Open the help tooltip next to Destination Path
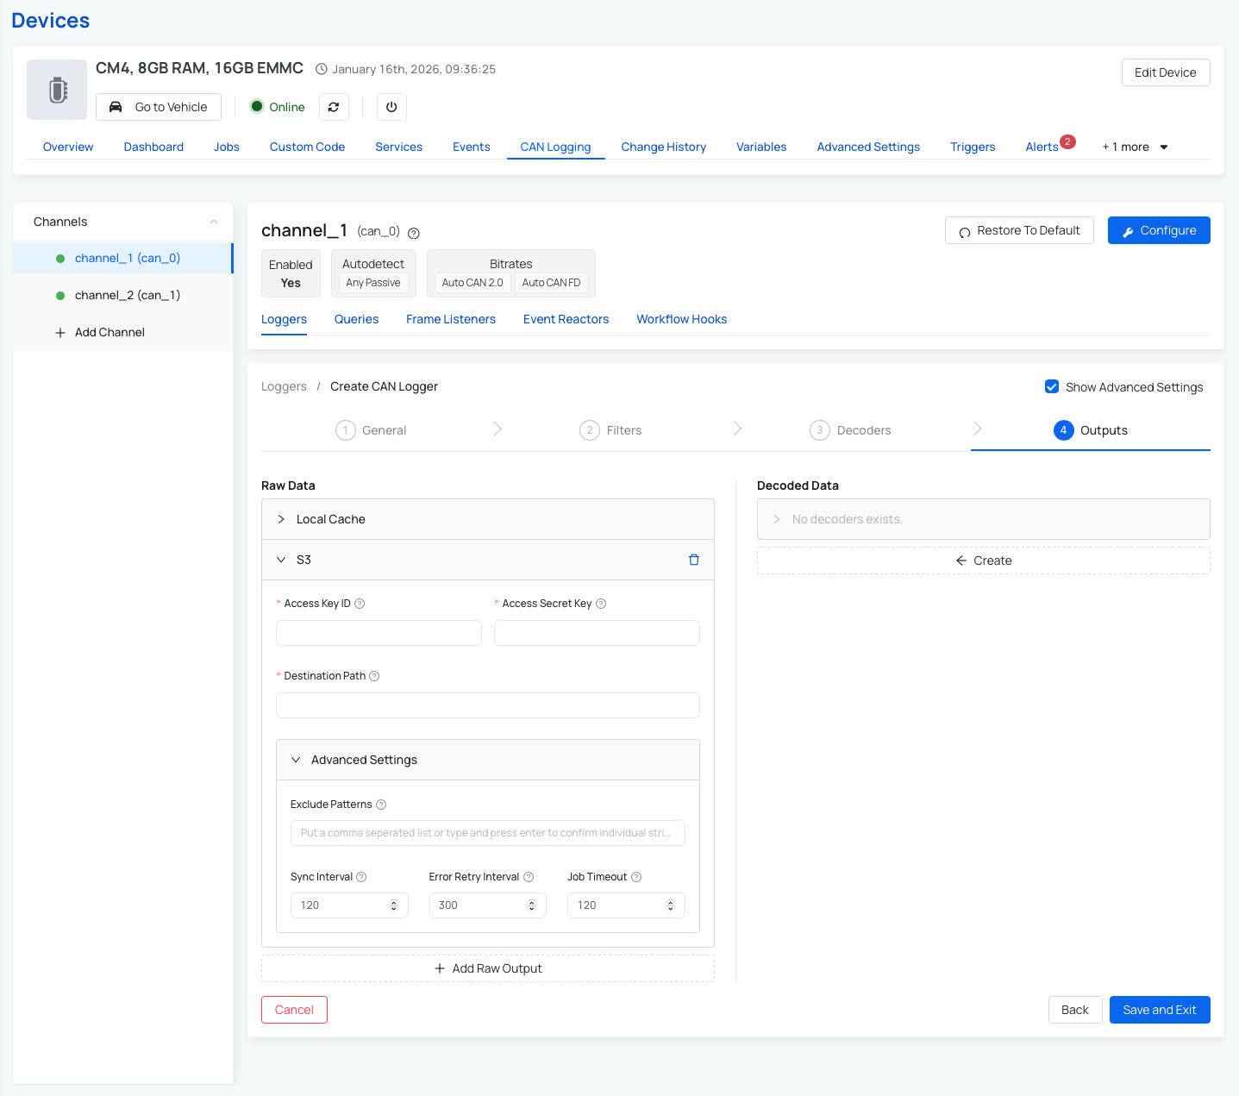This screenshot has height=1096, width=1239. click(373, 676)
